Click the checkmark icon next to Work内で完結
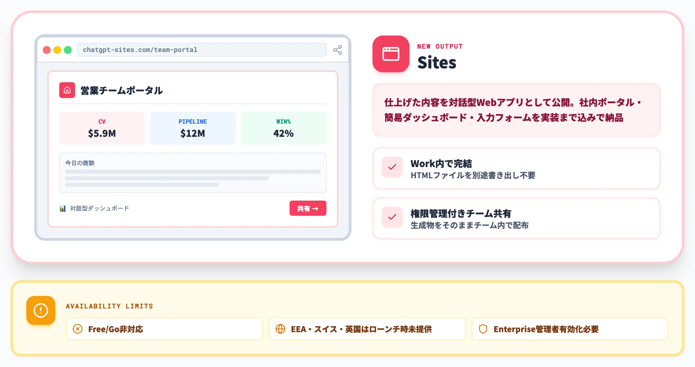Screen dimensions: 695x367 pos(392,167)
